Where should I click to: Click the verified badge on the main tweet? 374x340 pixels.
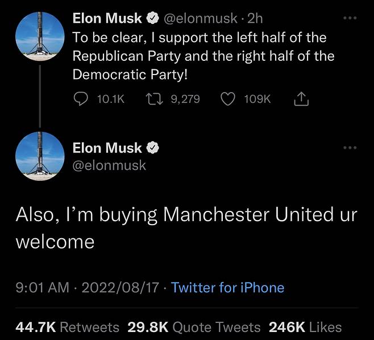[152, 148]
